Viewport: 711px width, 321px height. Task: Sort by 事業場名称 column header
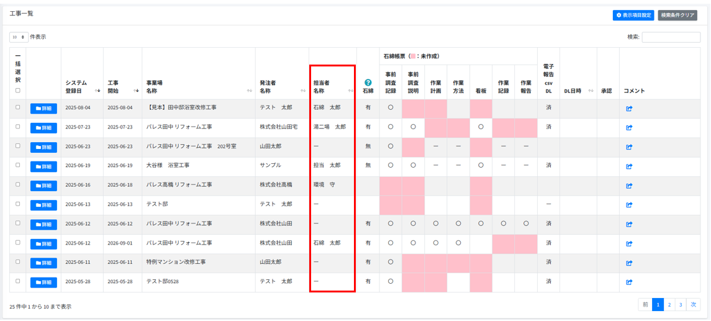[197, 86]
